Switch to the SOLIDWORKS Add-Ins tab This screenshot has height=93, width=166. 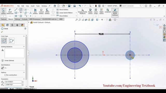(x=49, y=19)
